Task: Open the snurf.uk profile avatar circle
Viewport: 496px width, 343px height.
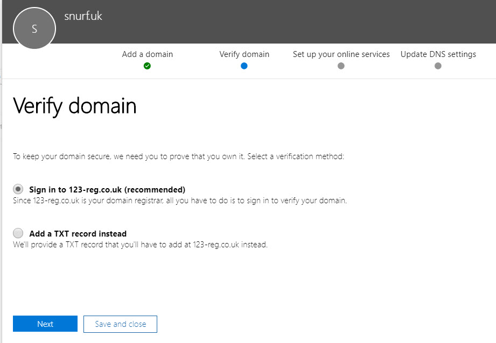Action: (34, 28)
